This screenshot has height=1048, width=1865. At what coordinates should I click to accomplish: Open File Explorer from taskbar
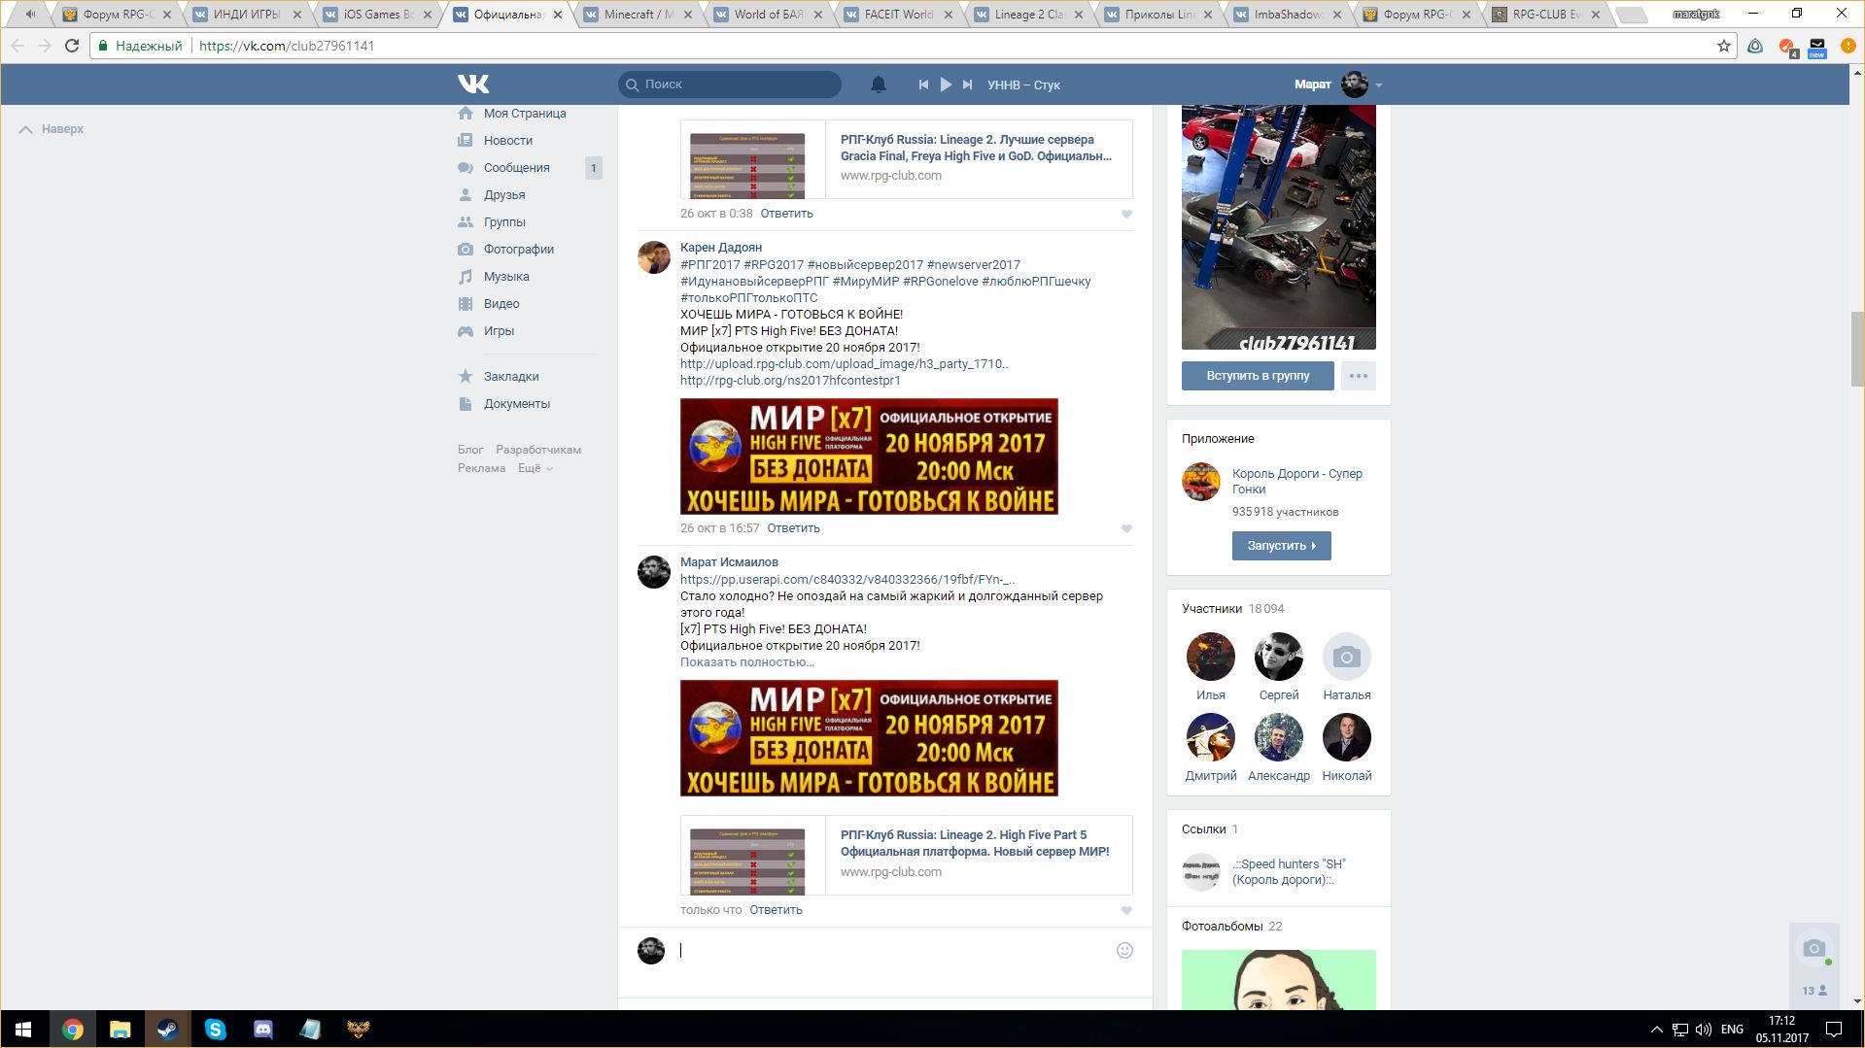click(x=120, y=1030)
